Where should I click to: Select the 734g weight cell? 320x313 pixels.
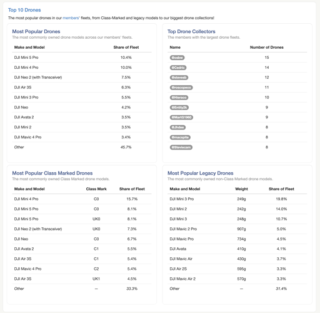241,239
